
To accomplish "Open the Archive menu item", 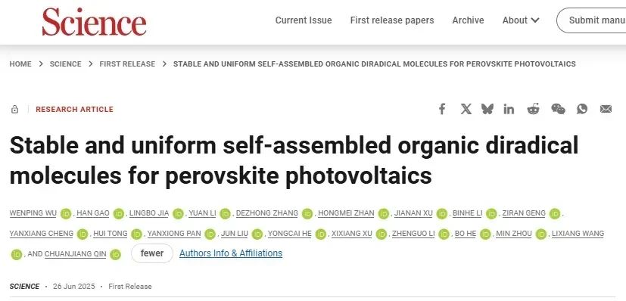I will click(468, 20).
